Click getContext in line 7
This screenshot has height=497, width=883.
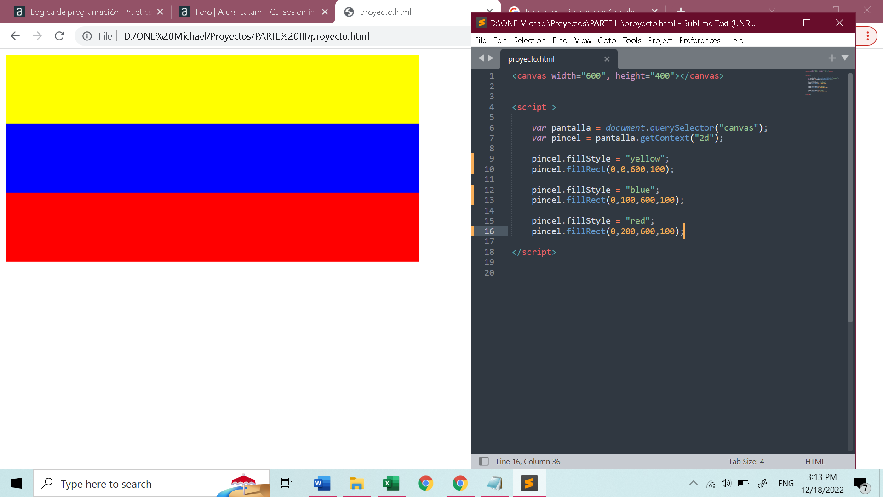coord(665,138)
